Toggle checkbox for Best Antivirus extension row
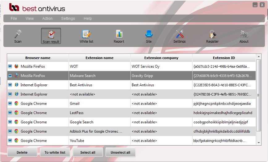268x162 pixels. pos(10,85)
